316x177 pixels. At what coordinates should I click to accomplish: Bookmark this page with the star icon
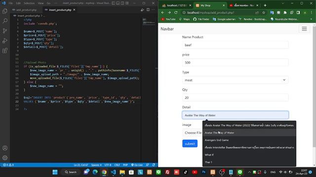264,13
